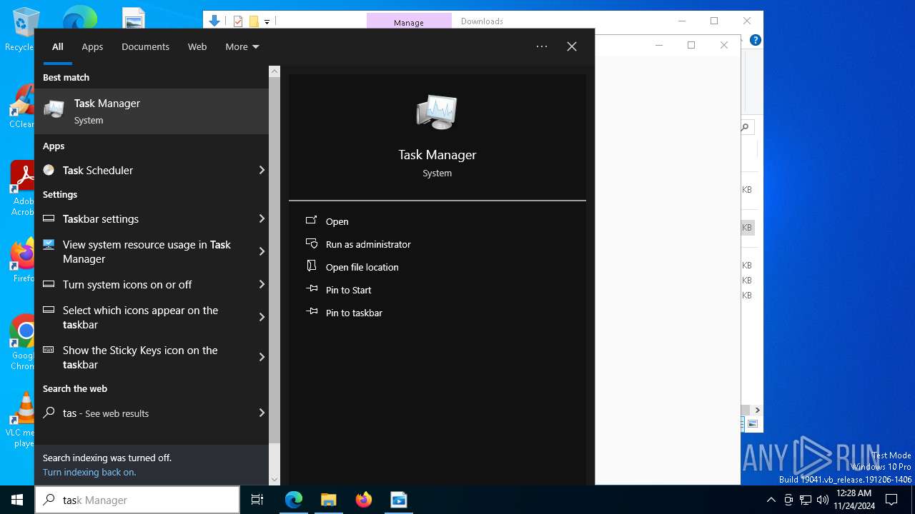This screenshot has height=514, width=915.
Task: Click Explorer horizontal scrollbar right arrow
Action: 757,410
